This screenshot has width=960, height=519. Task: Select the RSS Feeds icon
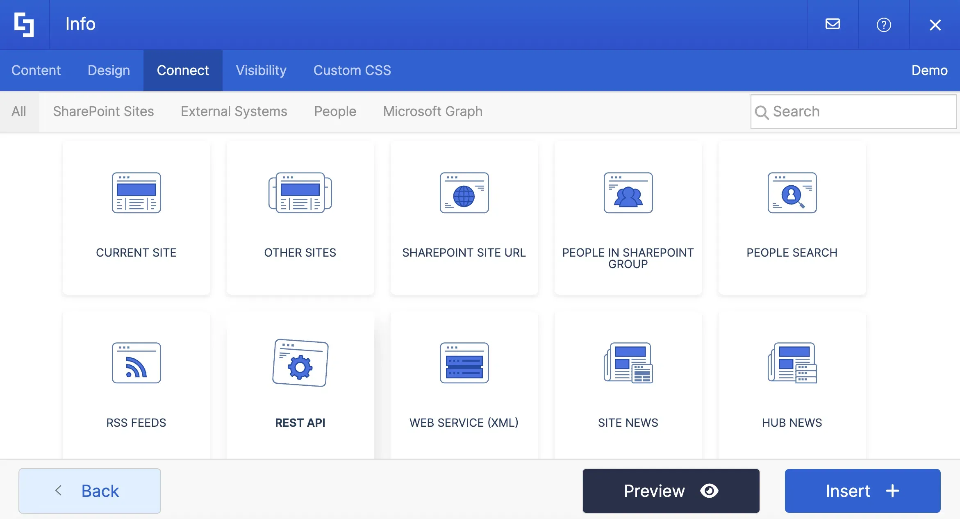[136, 363]
